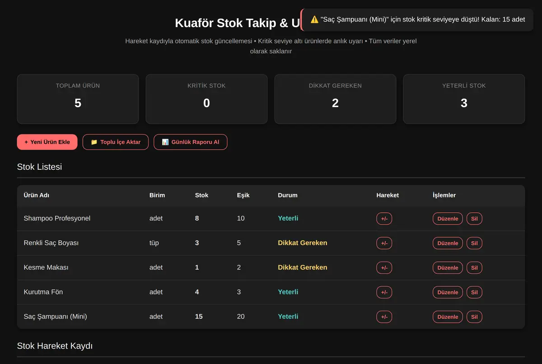This screenshot has height=364, width=542.
Task: Click the Kesme Makası product name
Action: (46, 267)
